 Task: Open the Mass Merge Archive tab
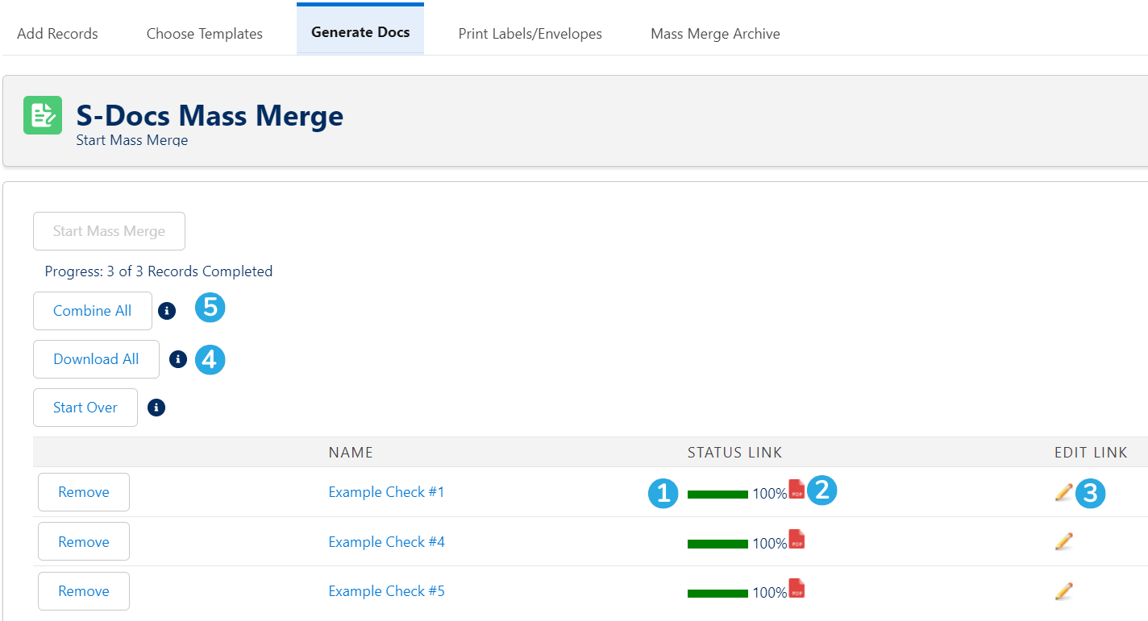(715, 34)
